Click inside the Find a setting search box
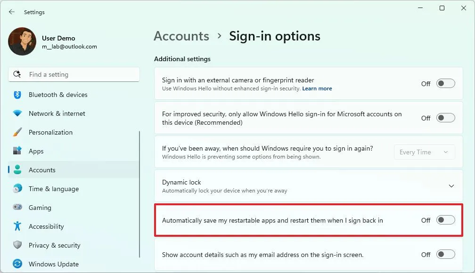The image size is (475, 273). [74, 74]
